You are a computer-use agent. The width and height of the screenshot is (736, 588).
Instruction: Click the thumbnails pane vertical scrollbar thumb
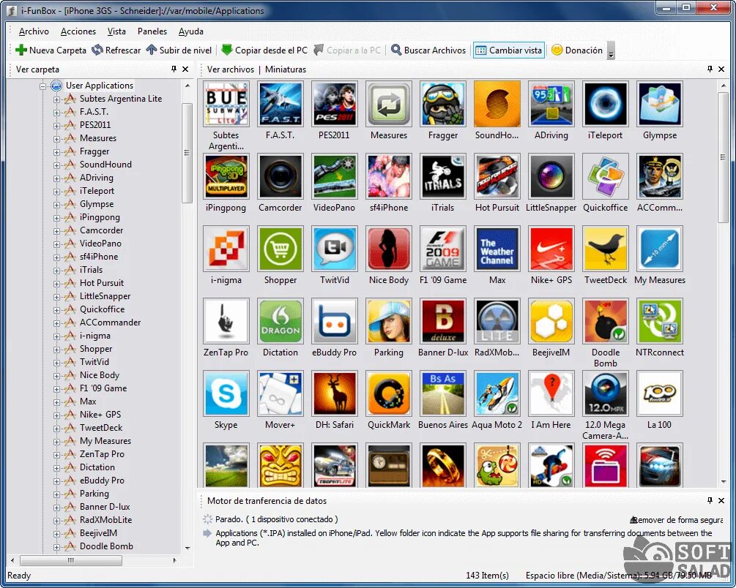click(x=723, y=157)
